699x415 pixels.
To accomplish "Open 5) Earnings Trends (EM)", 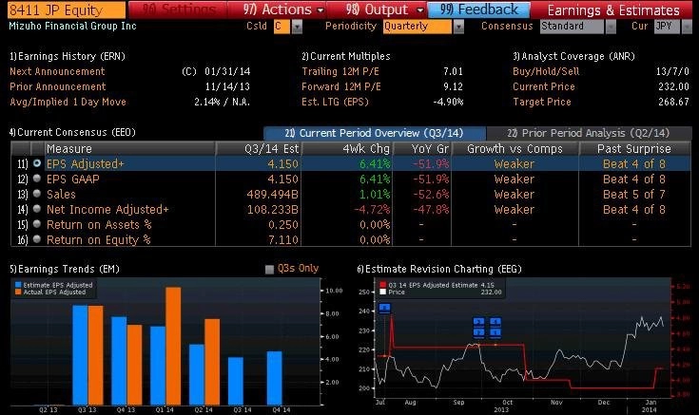I will pyautogui.click(x=65, y=269).
